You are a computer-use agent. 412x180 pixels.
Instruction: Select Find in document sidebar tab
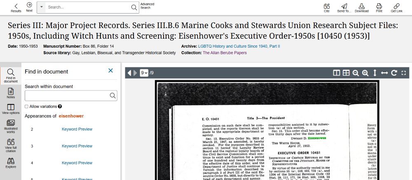tap(11, 76)
